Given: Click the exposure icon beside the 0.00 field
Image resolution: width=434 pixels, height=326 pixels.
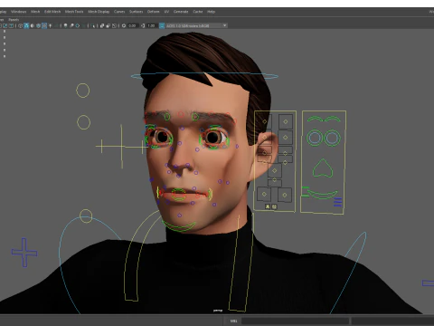Looking at the screenshot, I should [x=124, y=25].
